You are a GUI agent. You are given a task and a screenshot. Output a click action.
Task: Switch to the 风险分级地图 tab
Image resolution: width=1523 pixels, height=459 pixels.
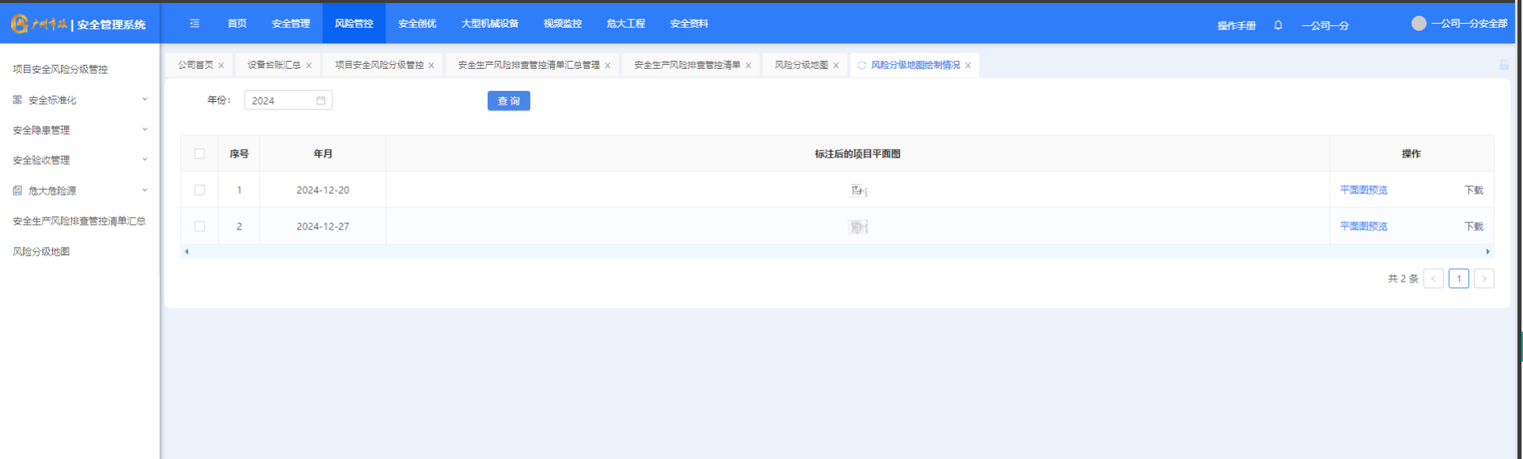[801, 66]
